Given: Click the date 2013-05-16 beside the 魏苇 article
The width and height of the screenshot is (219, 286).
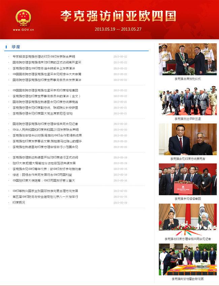Looking at the screenshot, I should point(120,180).
